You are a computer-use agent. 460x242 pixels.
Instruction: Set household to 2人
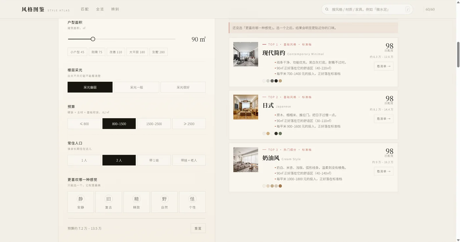[119, 160]
